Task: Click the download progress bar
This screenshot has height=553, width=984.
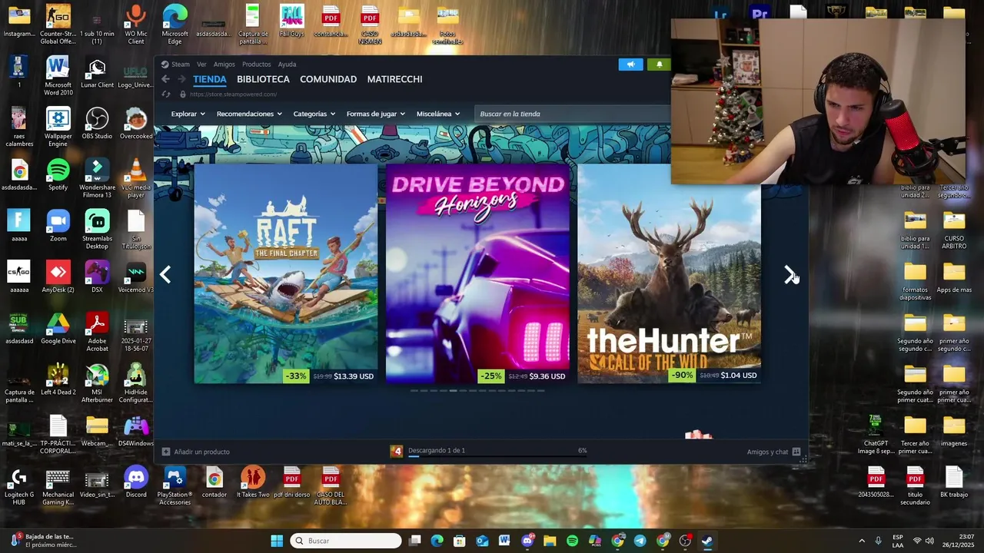Action: coord(497,457)
